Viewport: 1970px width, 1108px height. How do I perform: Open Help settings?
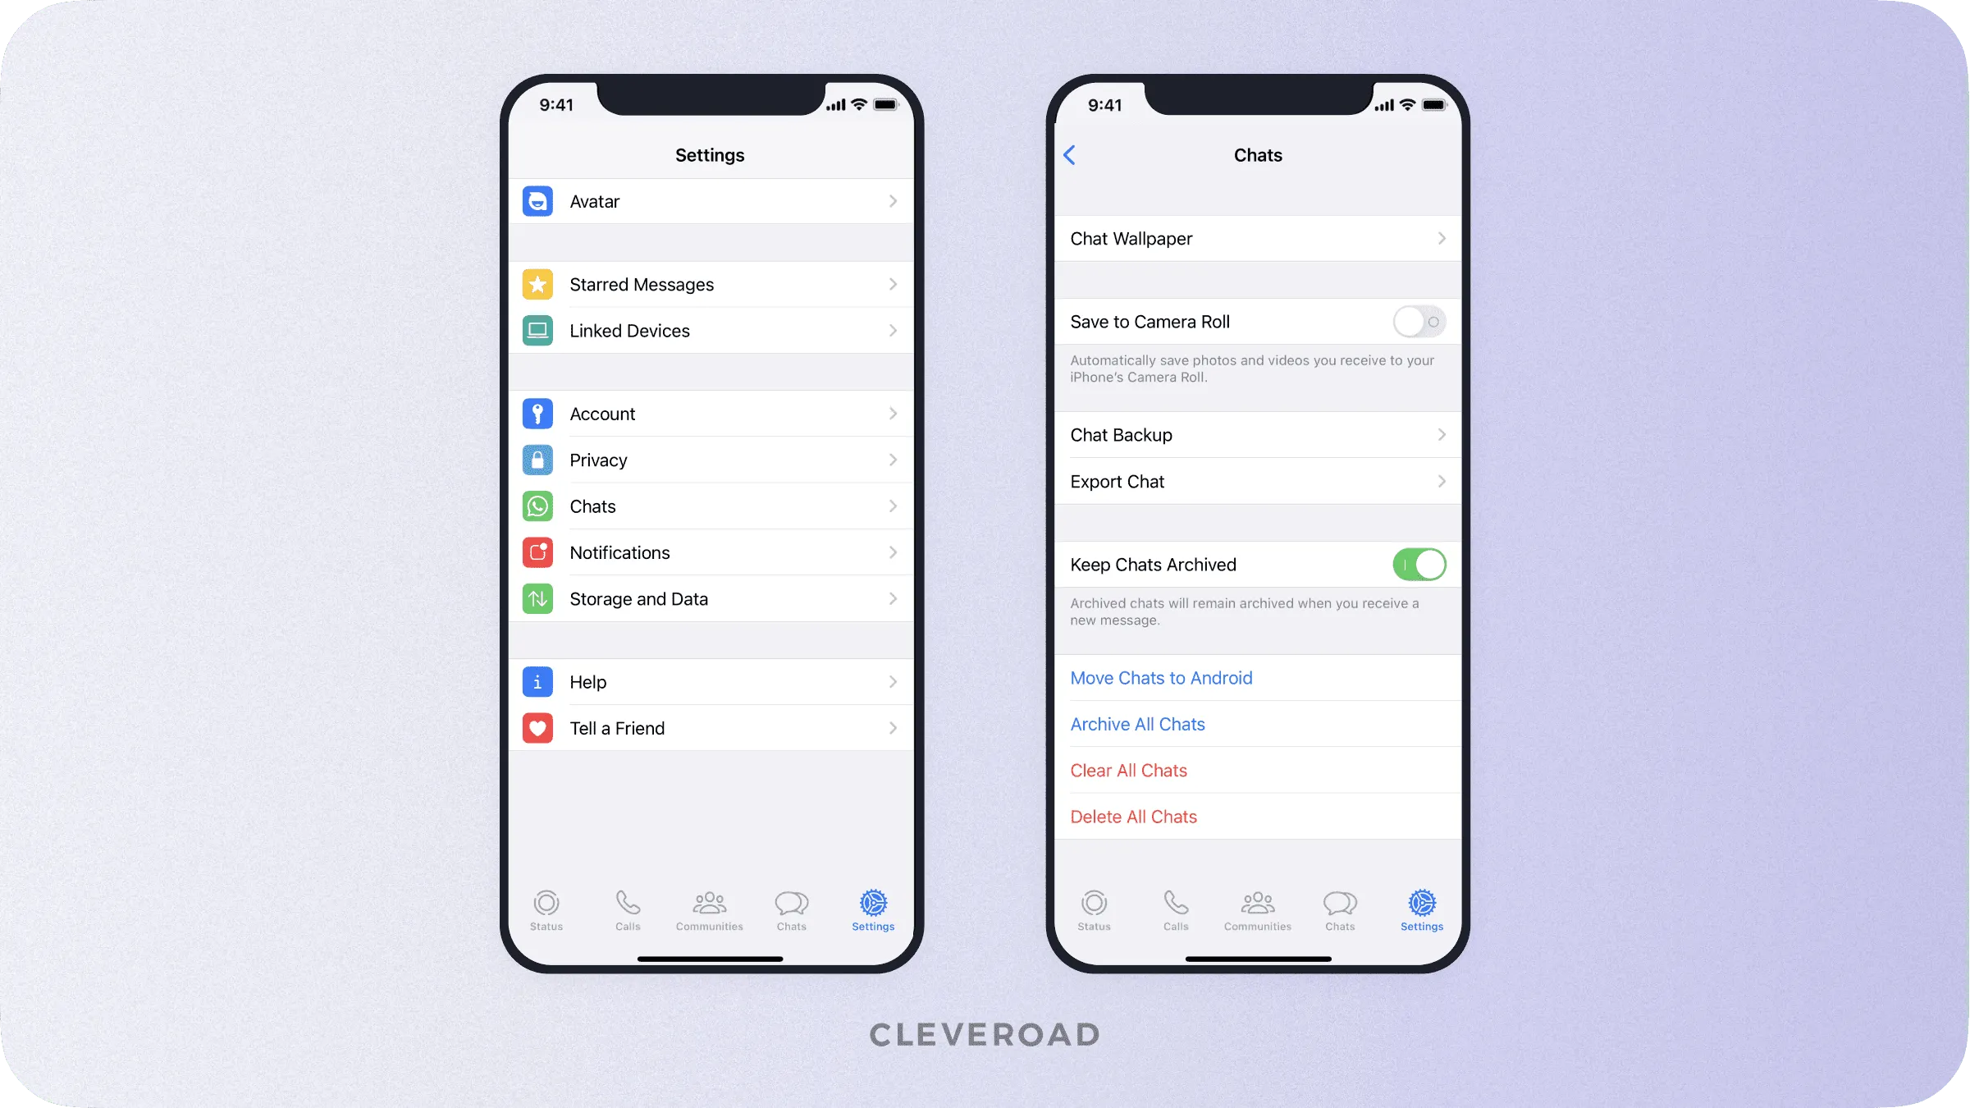tap(709, 680)
